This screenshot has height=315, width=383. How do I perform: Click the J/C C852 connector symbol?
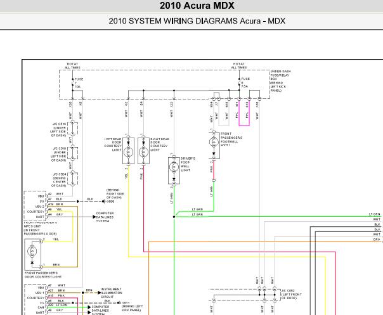coord(244,295)
